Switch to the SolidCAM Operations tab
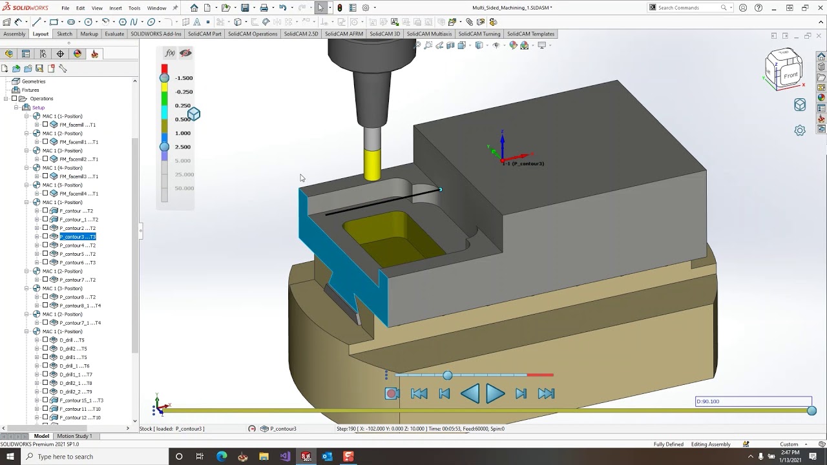This screenshot has width=827, height=465. 253,34
